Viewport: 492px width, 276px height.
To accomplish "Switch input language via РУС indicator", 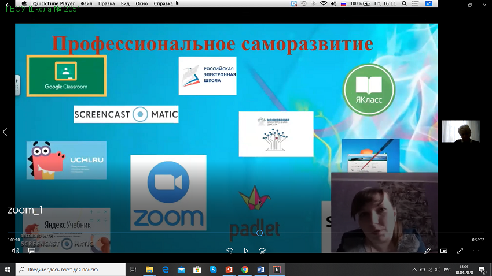I will tap(447, 270).
